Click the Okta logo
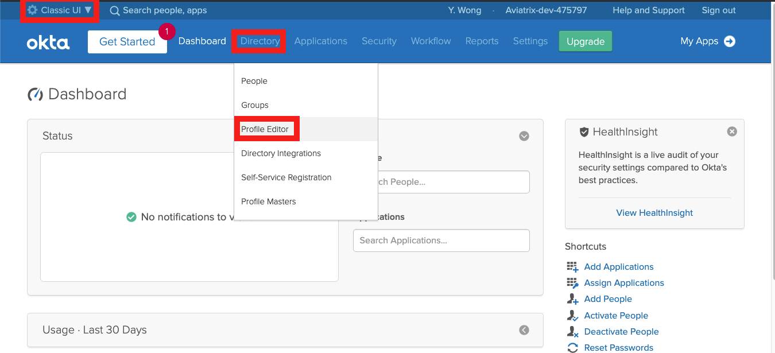The image size is (775, 353). click(48, 42)
